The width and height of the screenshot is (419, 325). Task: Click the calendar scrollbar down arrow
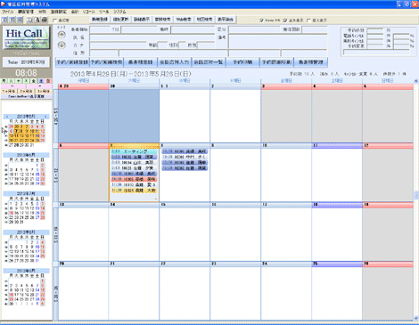(x=415, y=318)
